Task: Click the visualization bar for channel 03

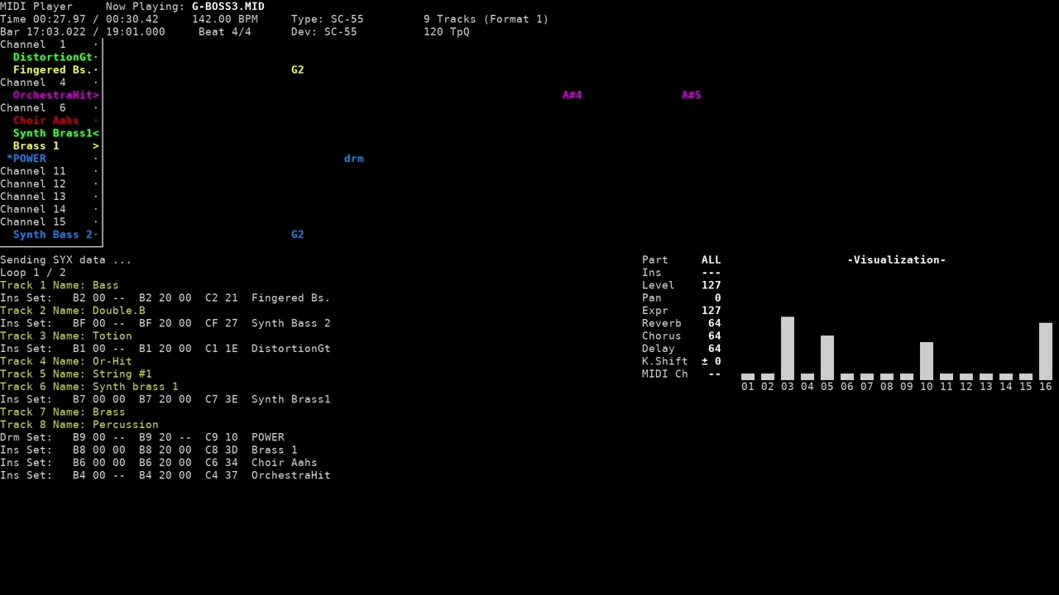Action: tap(788, 348)
